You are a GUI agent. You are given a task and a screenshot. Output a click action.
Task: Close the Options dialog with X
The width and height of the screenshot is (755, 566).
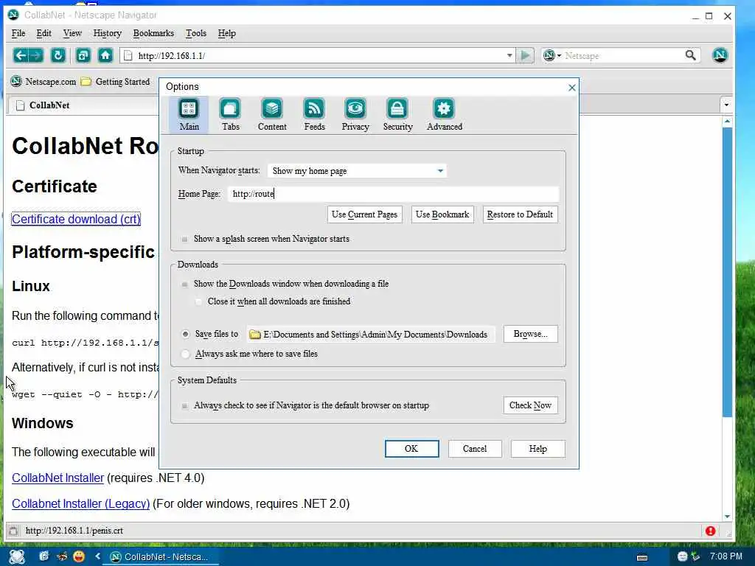(x=571, y=88)
